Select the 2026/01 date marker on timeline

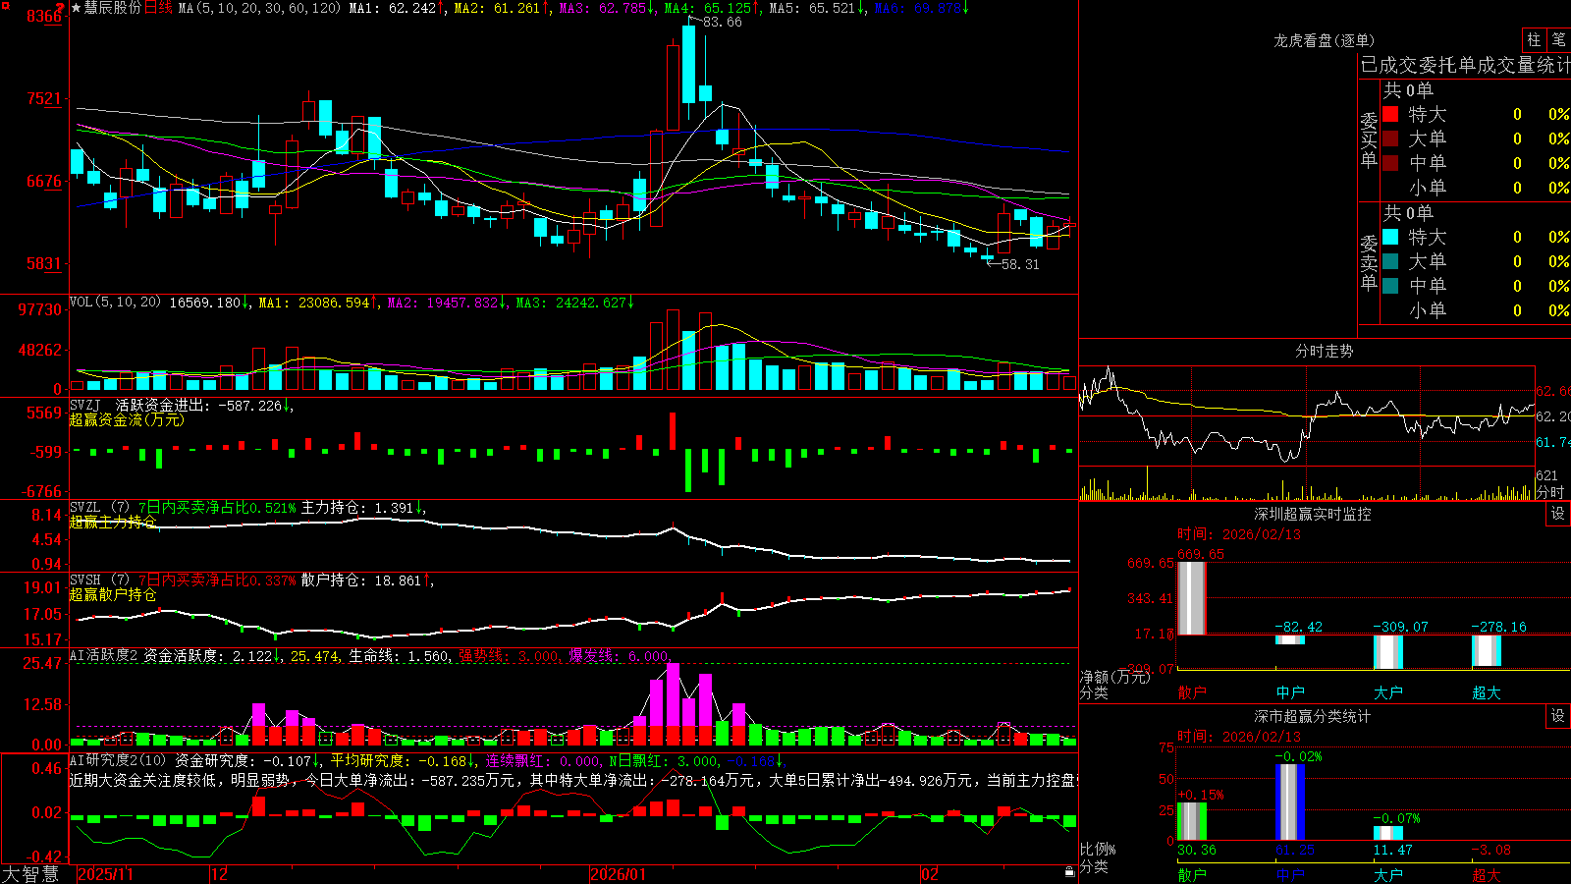[x=619, y=874]
